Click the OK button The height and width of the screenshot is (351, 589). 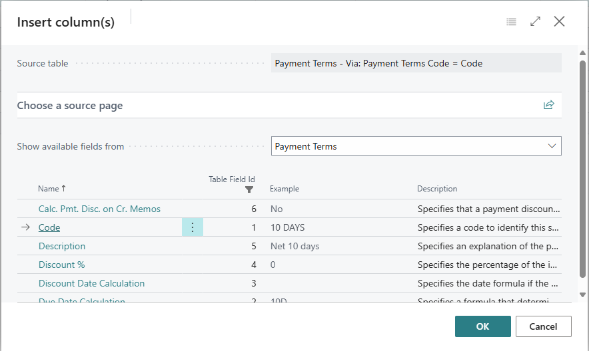pos(482,326)
